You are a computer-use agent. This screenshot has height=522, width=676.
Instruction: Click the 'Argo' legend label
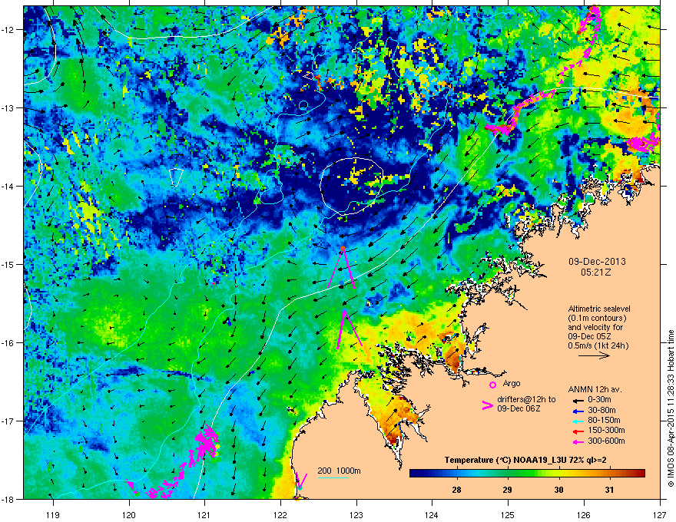point(512,383)
